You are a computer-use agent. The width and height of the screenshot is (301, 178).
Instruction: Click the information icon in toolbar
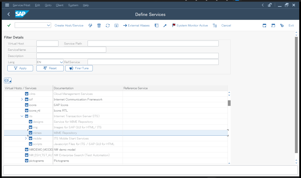click(x=116, y=26)
